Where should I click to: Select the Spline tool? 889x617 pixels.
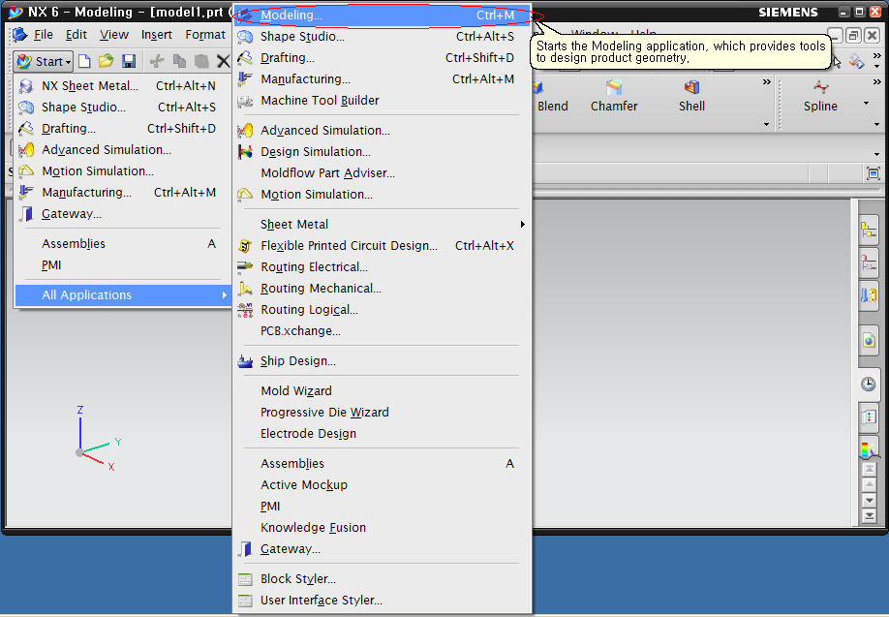pyautogui.click(x=820, y=97)
